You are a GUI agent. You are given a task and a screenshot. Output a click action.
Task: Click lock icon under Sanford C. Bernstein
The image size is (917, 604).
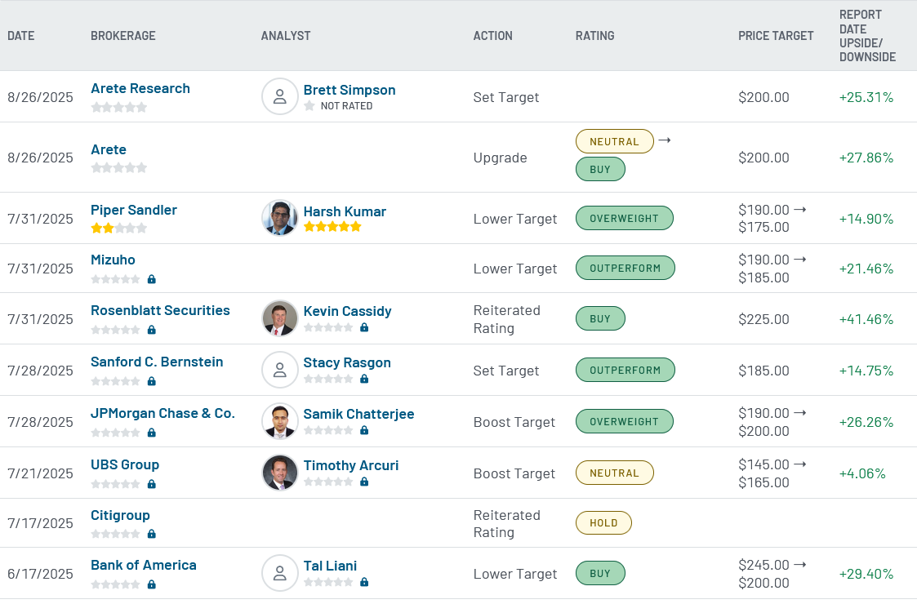[151, 381]
